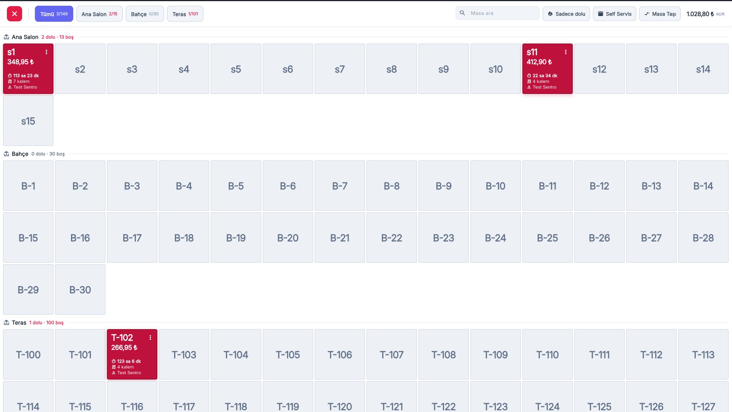Image resolution: width=732 pixels, height=412 pixels.
Task: Select garden table B-20
Action: pyautogui.click(x=288, y=238)
